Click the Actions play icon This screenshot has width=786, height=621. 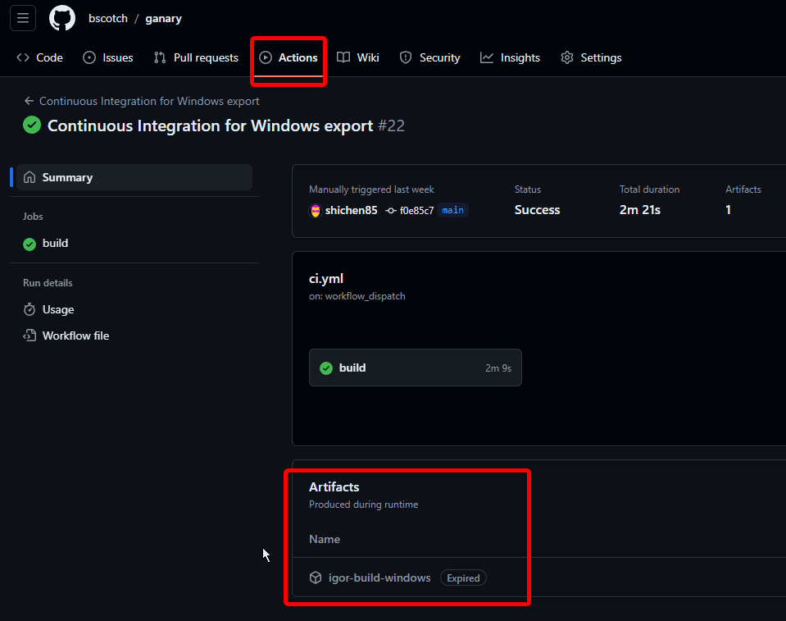266,57
